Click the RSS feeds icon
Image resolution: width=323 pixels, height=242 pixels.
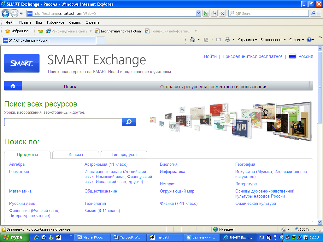coord(206,40)
